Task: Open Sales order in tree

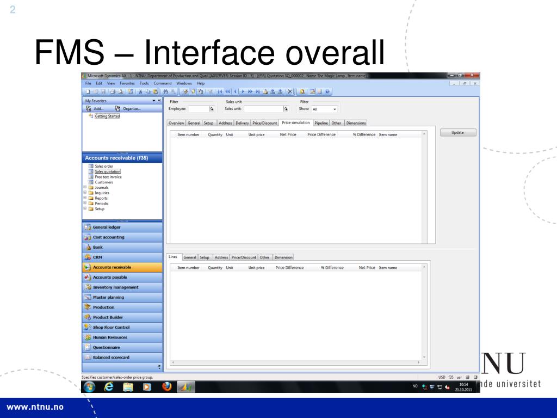Action: click(x=104, y=166)
